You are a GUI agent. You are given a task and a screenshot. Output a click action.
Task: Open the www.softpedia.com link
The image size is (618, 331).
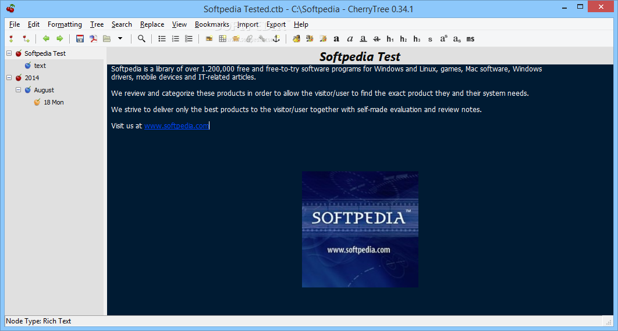point(176,126)
